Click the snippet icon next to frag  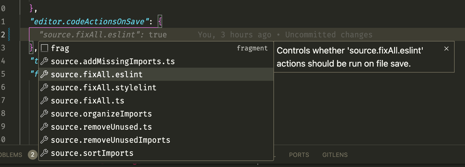44,48
